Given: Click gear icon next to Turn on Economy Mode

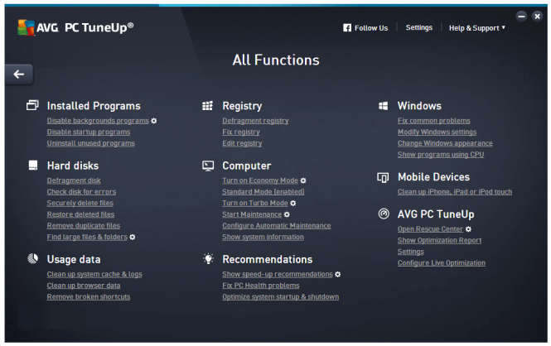Looking at the screenshot, I should (303, 180).
